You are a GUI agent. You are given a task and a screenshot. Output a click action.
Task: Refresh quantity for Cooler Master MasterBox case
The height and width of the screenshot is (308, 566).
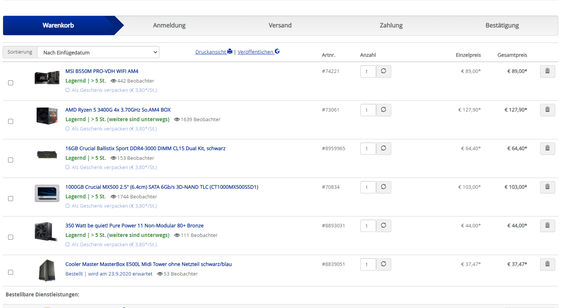tap(383, 264)
